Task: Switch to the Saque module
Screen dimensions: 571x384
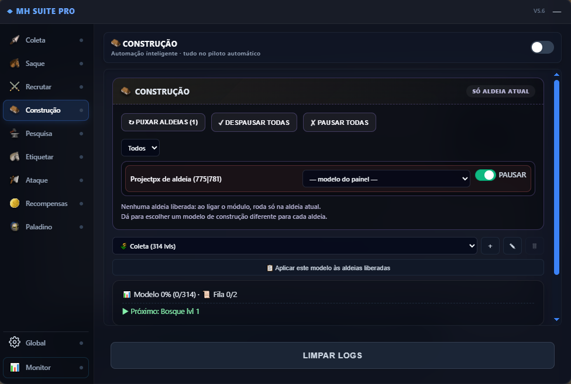Action: click(x=46, y=63)
